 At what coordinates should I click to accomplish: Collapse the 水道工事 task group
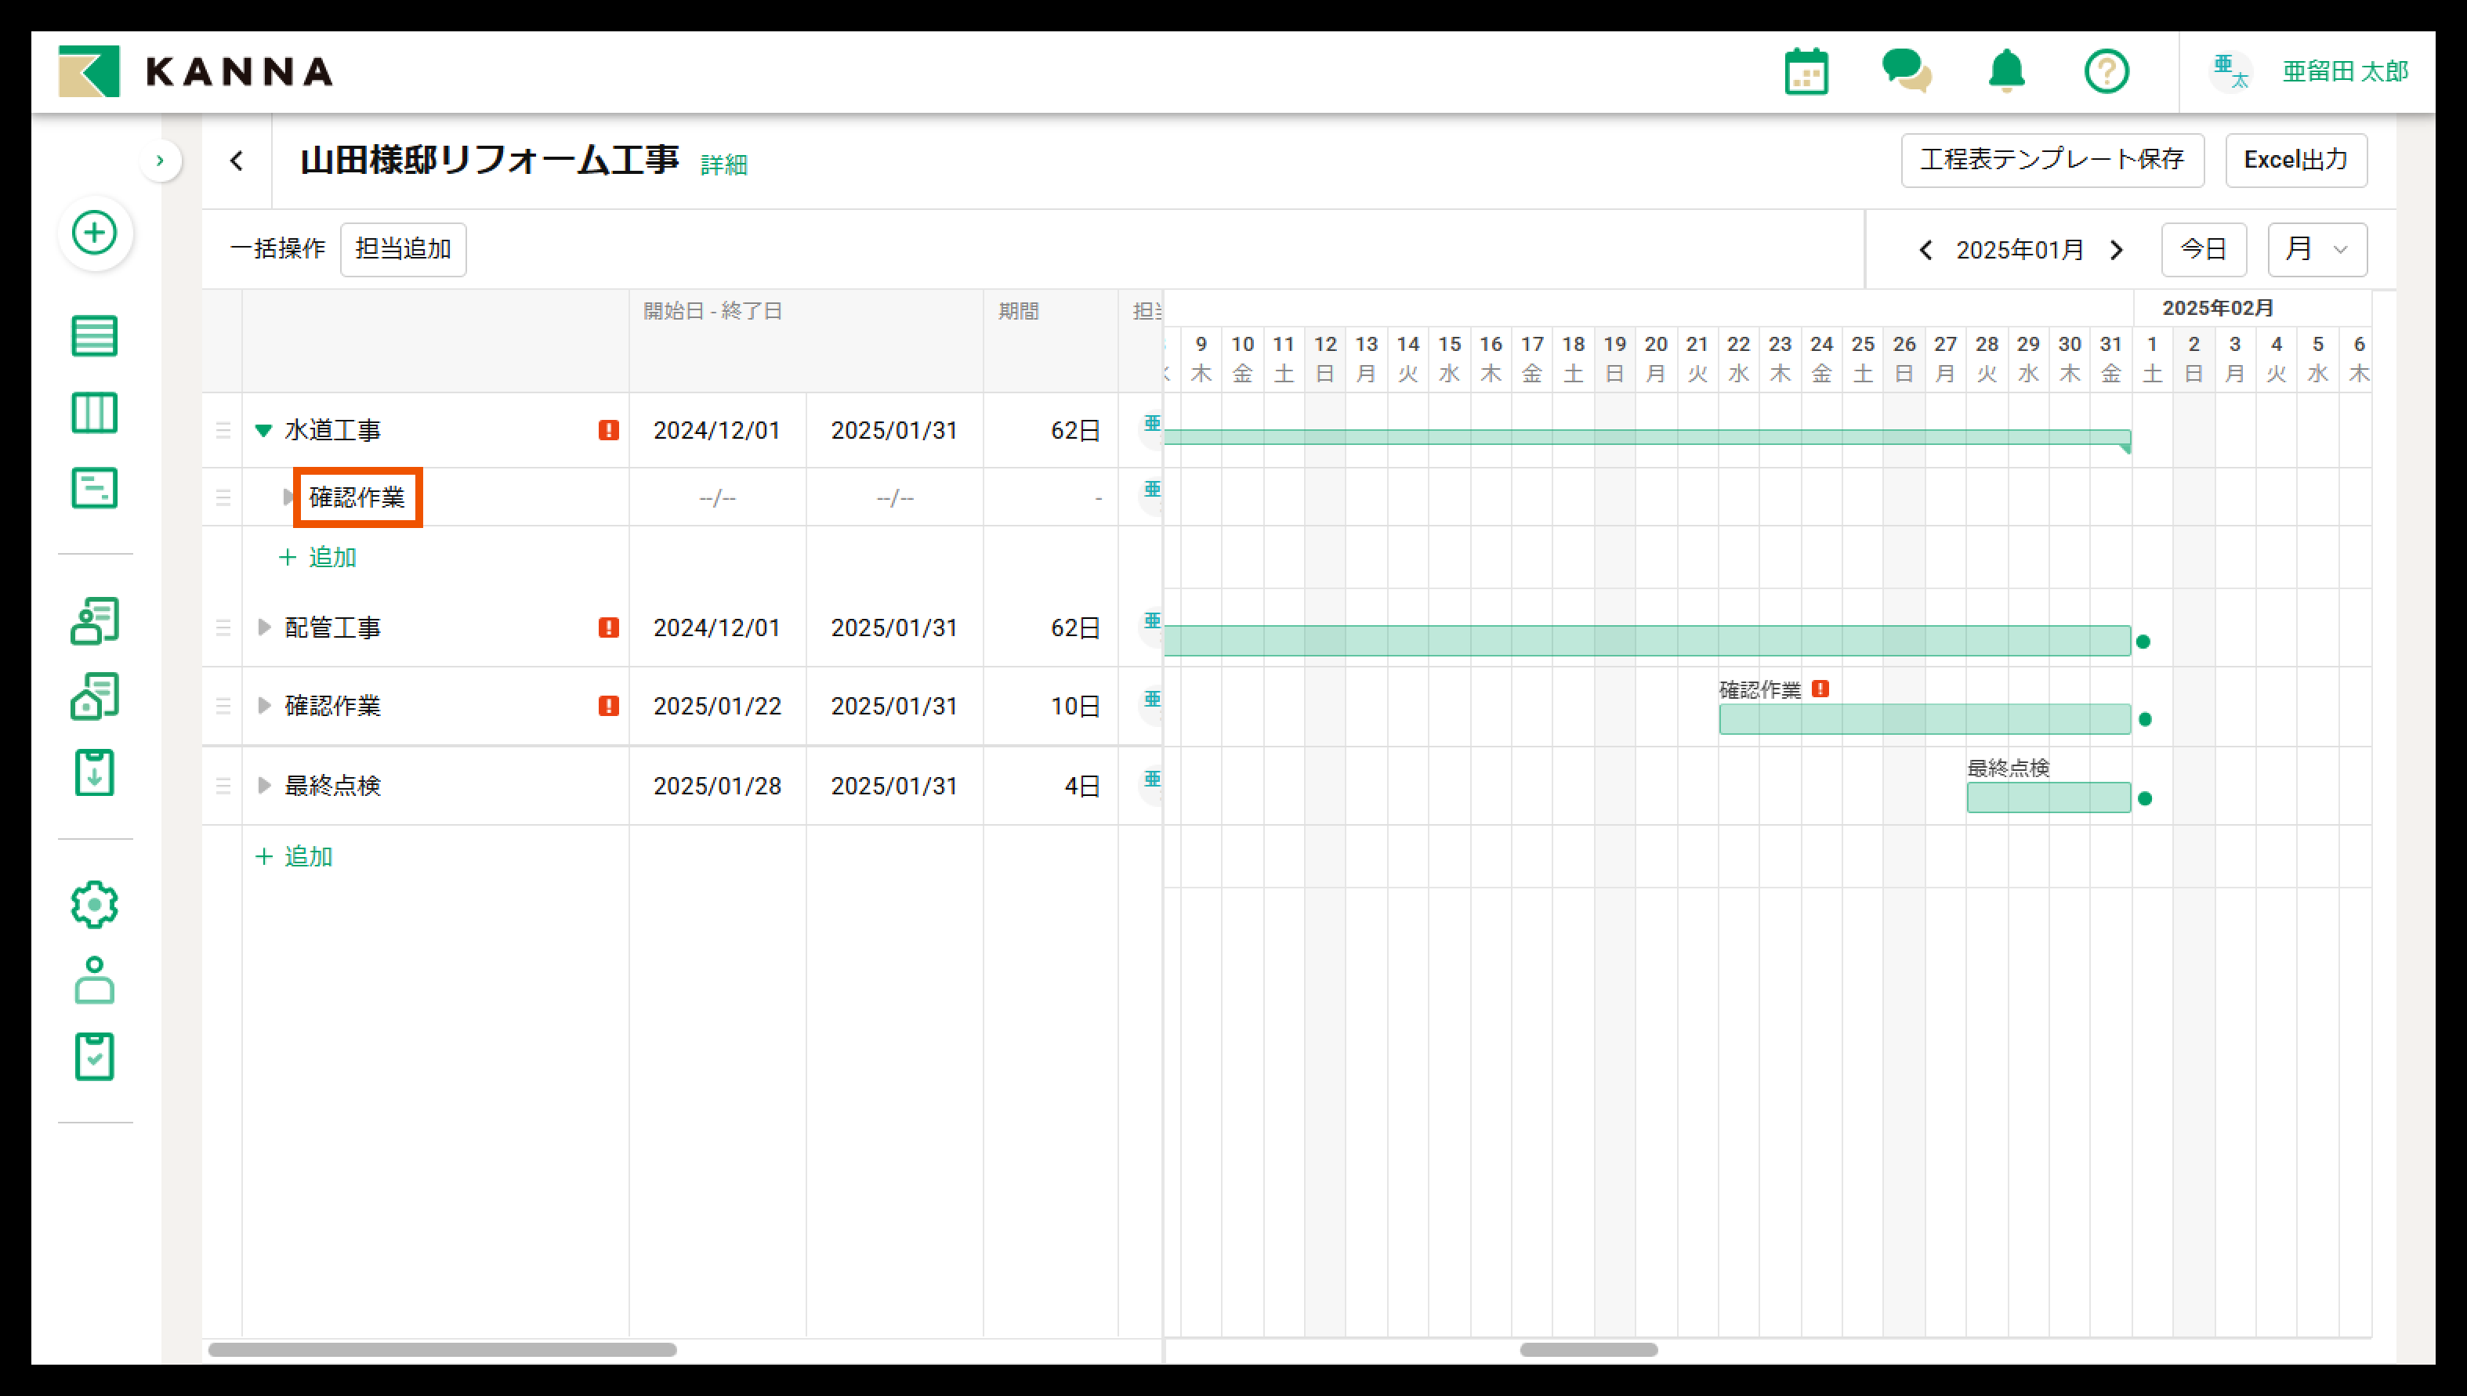(264, 431)
